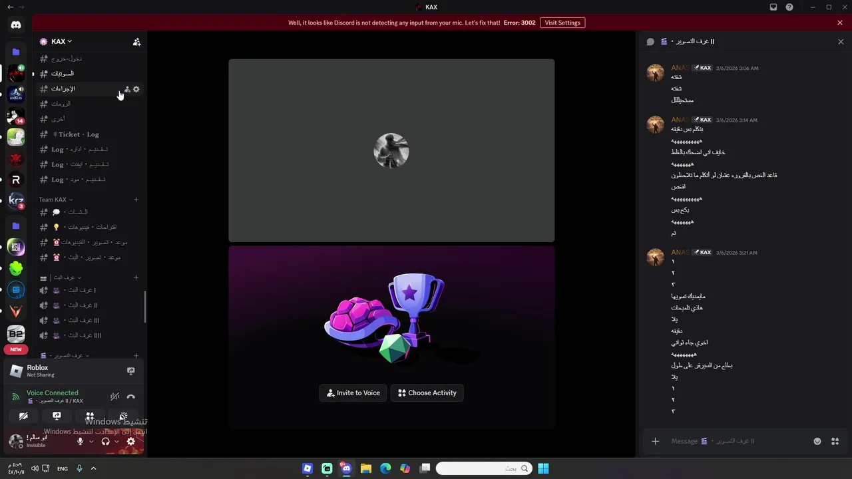Toggle headphones deafen in user panel
The height and width of the screenshot is (479, 852).
[x=105, y=441]
